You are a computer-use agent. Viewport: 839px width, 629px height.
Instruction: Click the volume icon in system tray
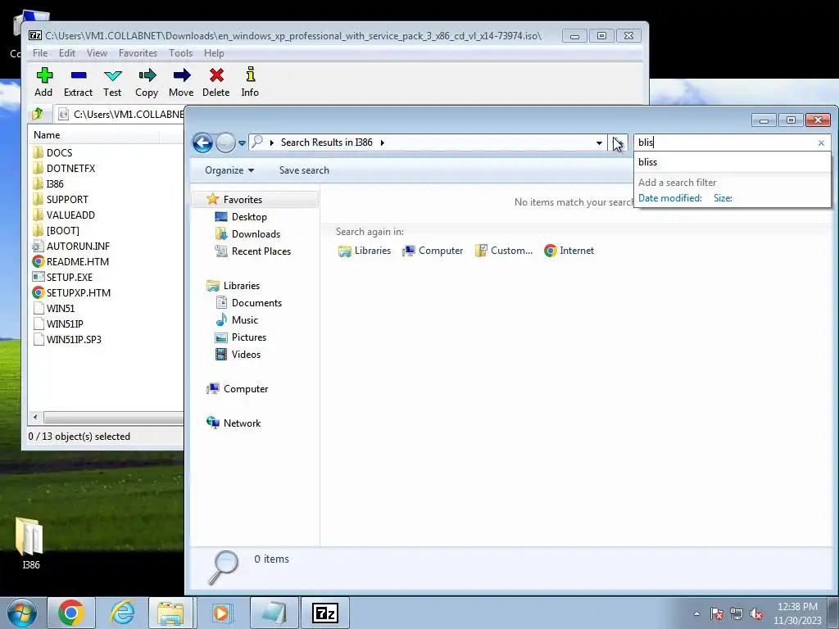pyautogui.click(x=756, y=613)
